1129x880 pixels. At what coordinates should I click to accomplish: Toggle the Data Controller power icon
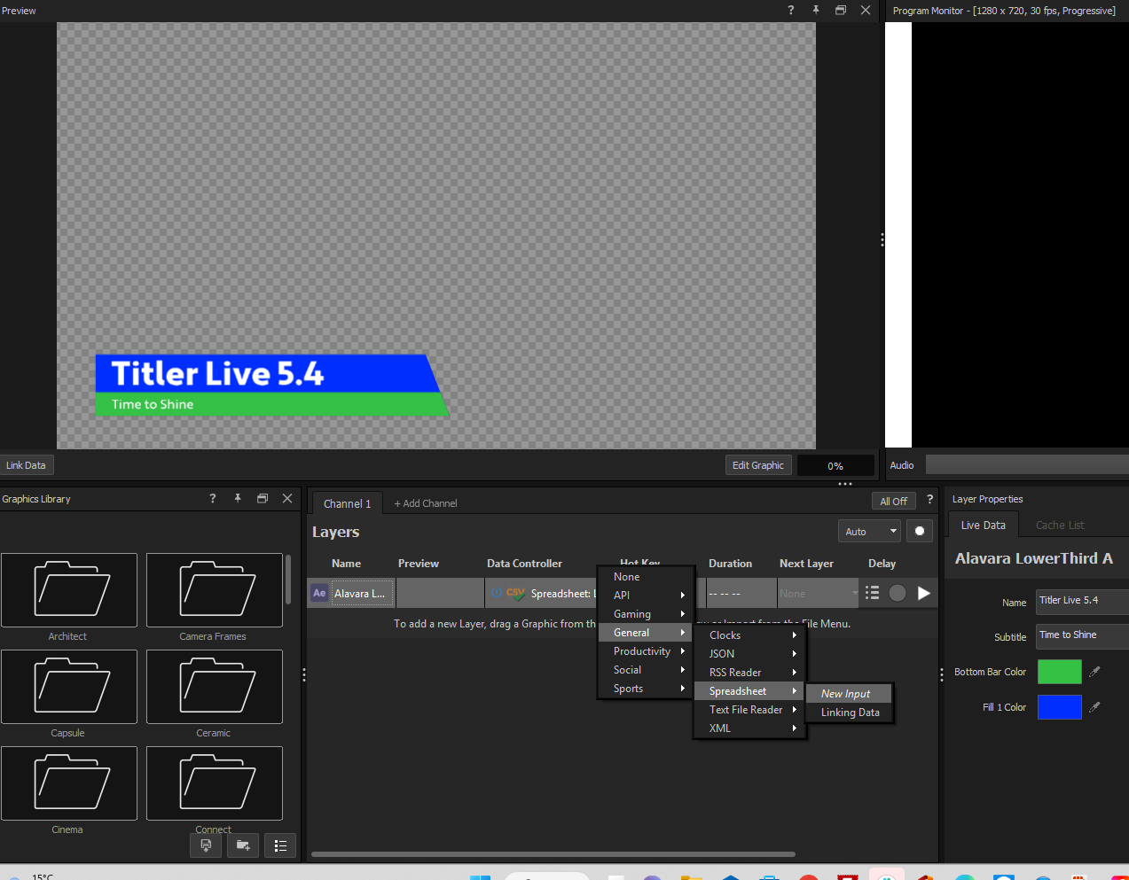point(497,593)
